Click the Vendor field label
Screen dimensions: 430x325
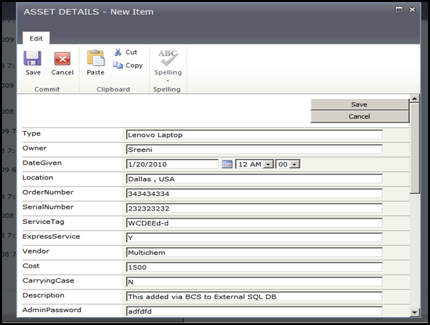36,251
